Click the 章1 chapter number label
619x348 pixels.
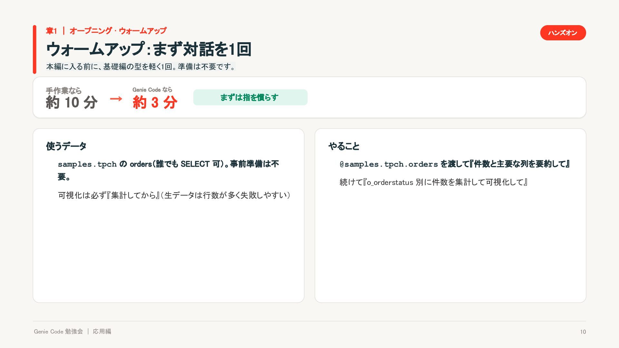coord(52,31)
